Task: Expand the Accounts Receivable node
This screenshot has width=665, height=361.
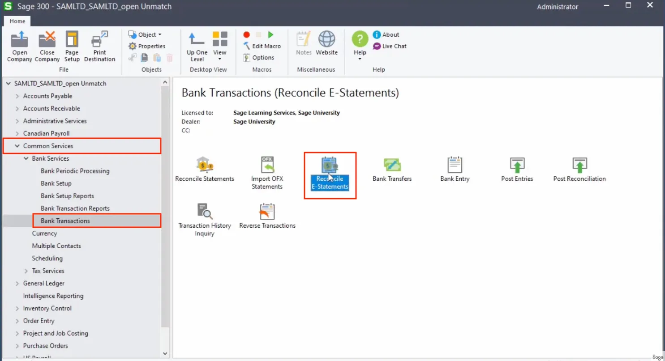Action: (17, 109)
